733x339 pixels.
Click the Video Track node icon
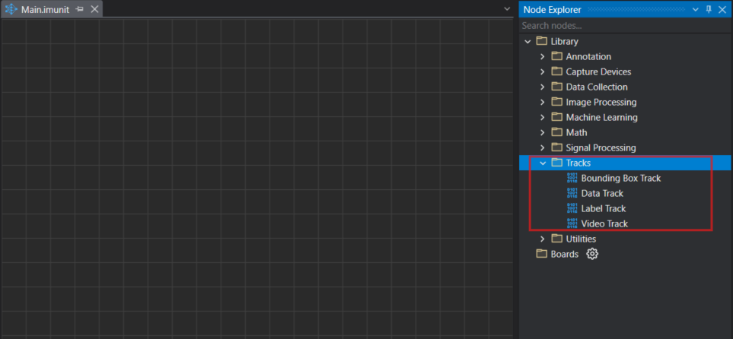point(572,223)
